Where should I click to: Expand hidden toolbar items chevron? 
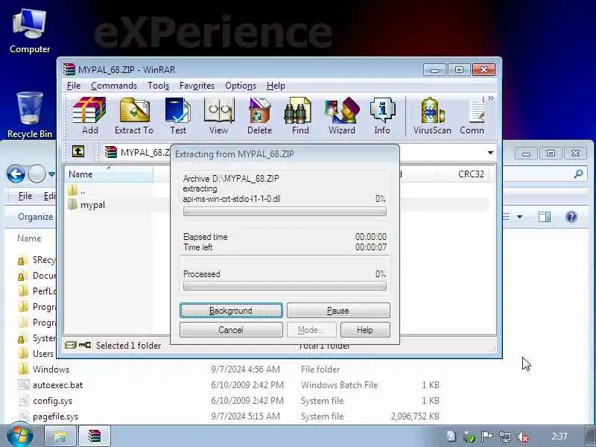(x=491, y=98)
